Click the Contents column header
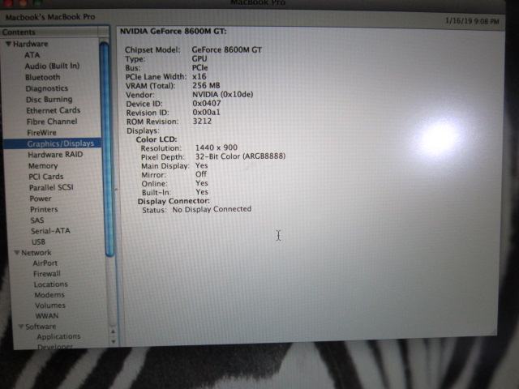Image resolution: width=519 pixels, height=389 pixels. [49, 32]
